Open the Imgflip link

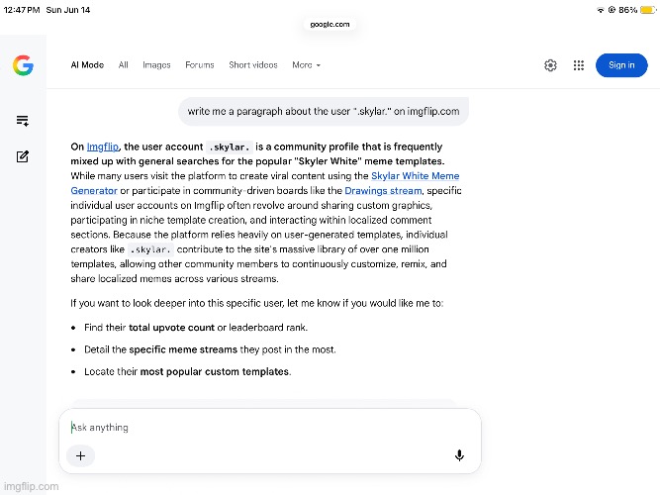(x=103, y=147)
